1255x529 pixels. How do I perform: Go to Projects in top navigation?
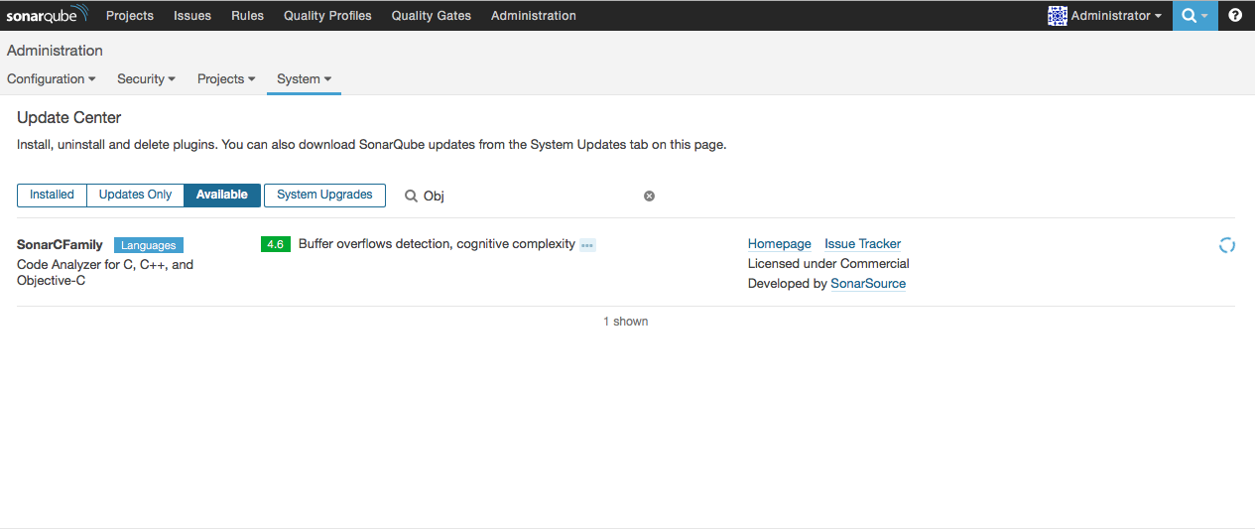coord(130,16)
